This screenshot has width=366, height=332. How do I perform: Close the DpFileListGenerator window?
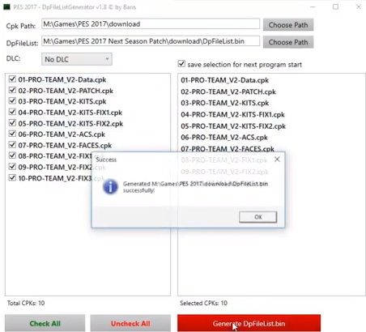359,7
